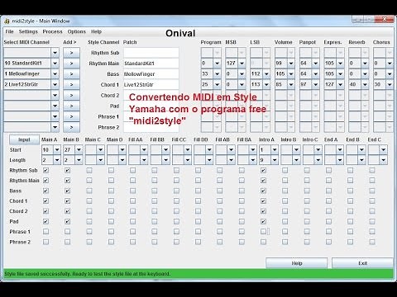Image resolution: width=397 pixels, height=297 pixels.
Task: Uncheck Bass for Main A
Action: coord(45,191)
